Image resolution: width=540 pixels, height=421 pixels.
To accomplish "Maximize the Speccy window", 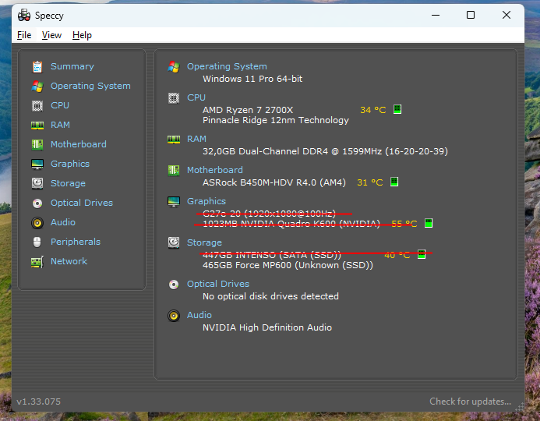I will [x=471, y=15].
